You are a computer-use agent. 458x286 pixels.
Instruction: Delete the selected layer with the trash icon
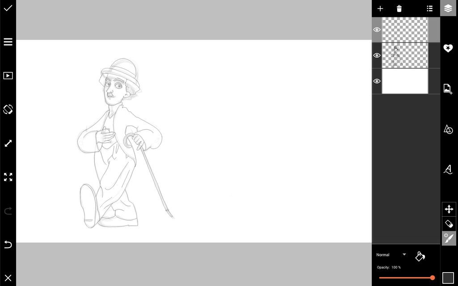coord(399,8)
